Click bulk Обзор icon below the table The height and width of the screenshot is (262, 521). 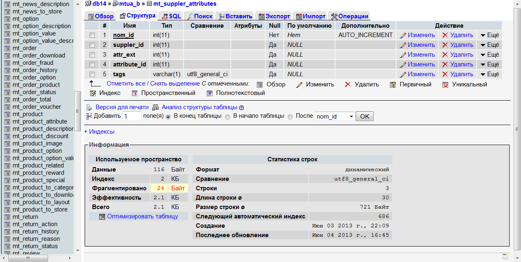tap(260, 85)
